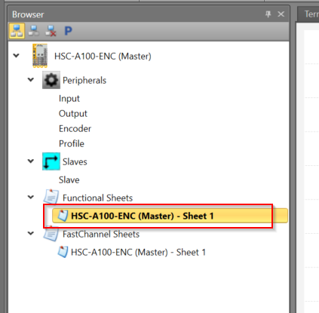Open the Profile peripheral item

tap(72, 144)
